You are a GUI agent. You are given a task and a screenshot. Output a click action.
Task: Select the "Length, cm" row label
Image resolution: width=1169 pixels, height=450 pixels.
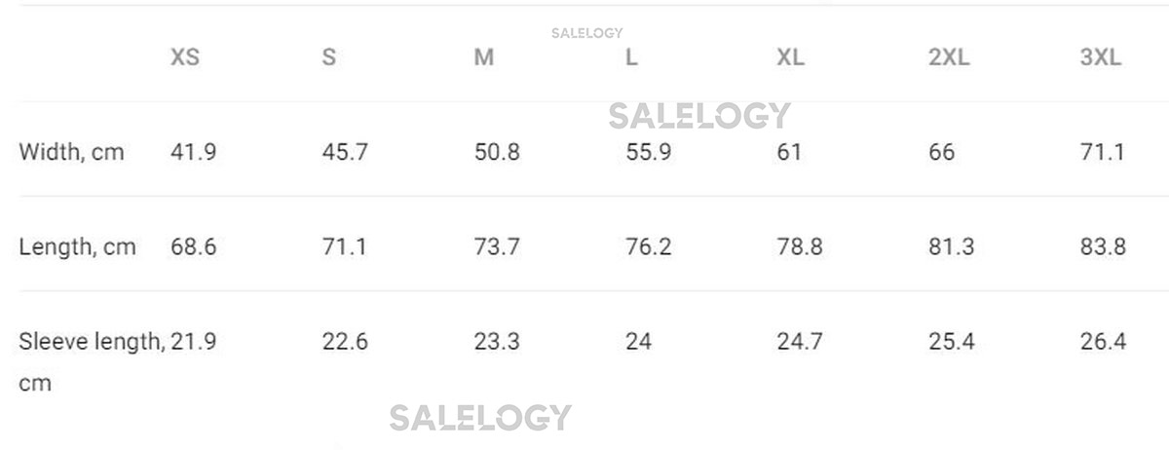click(78, 246)
